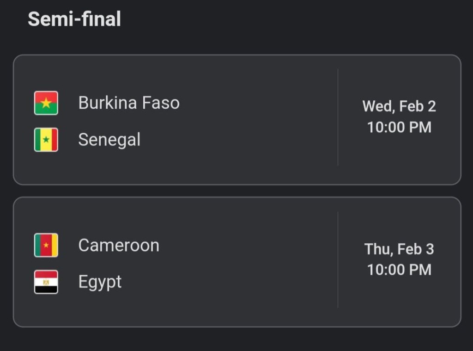
Task: Click the Burkina Faso flag icon
Action: 46,103
